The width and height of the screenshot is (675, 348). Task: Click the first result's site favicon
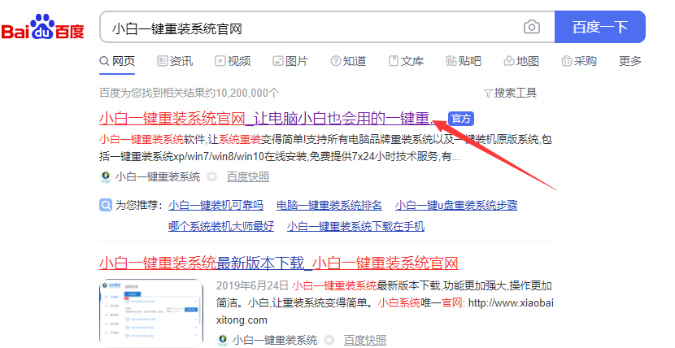(105, 176)
